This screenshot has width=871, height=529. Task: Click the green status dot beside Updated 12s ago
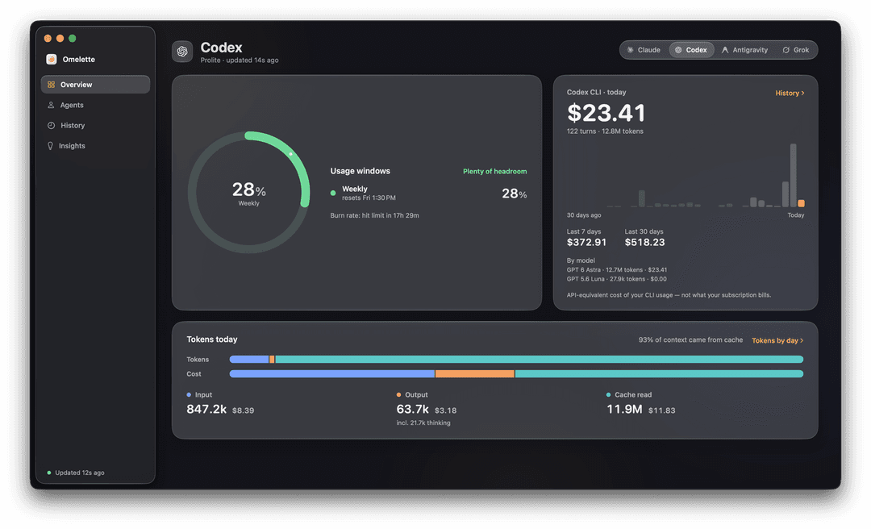[49, 473]
